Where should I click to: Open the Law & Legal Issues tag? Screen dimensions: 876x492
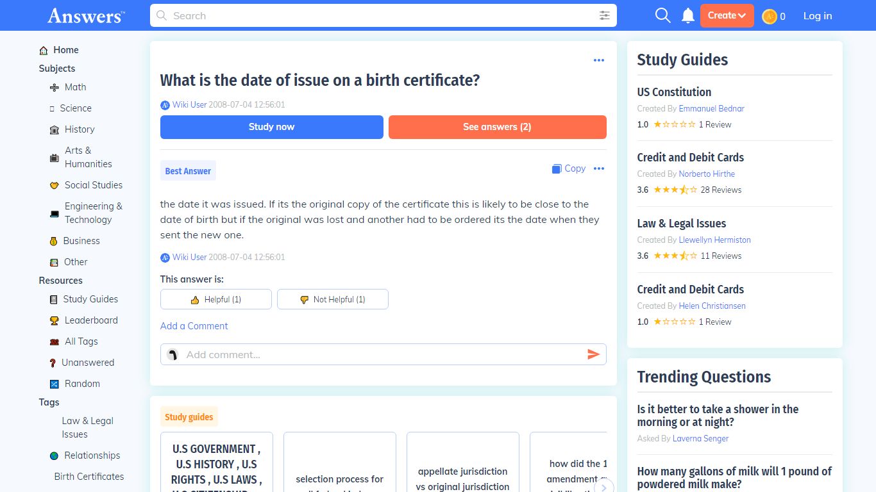[88, 427]
